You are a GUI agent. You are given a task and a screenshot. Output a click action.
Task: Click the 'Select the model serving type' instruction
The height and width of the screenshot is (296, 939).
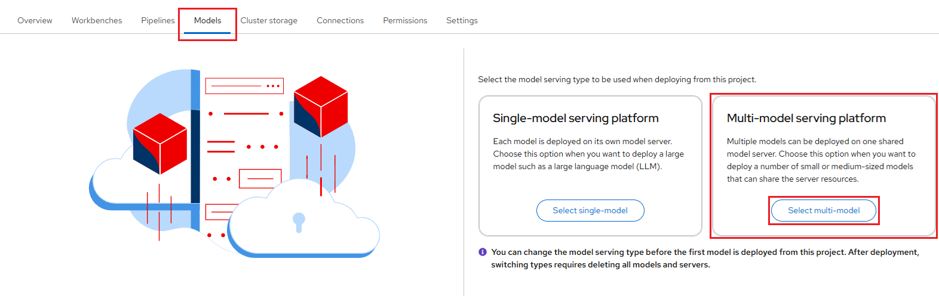[616, 79]
